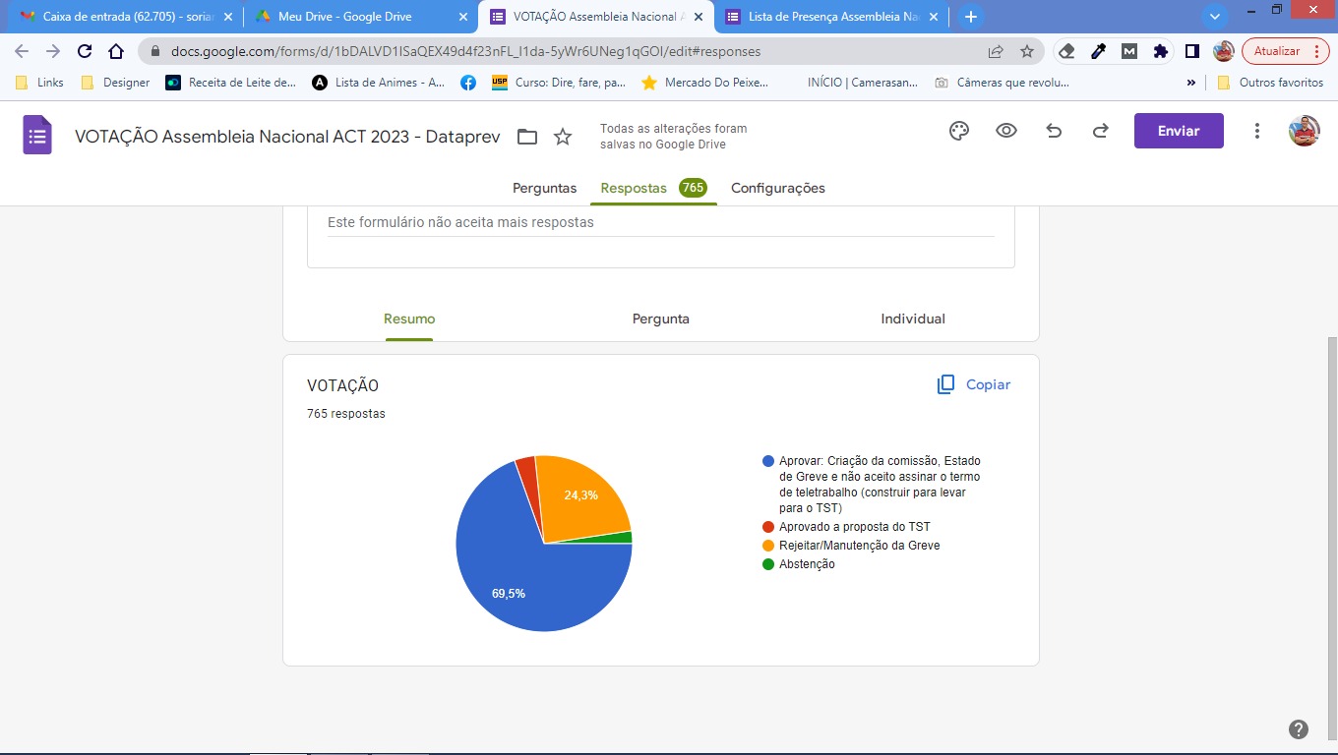Screen dimensions: 1338x755
Task: Open the Configurações tab
Action: coord(778,188)
